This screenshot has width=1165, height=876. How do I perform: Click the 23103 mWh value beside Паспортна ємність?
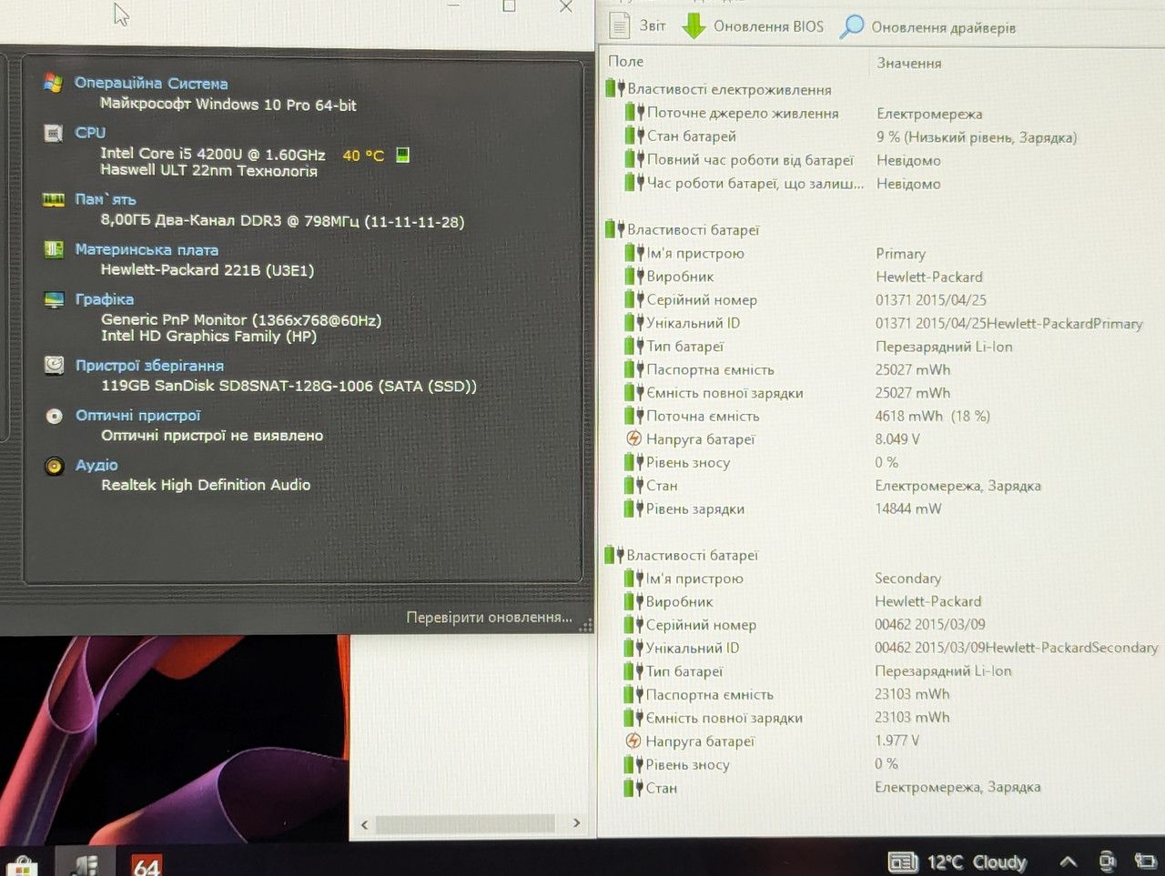click(x=912, y=694)
